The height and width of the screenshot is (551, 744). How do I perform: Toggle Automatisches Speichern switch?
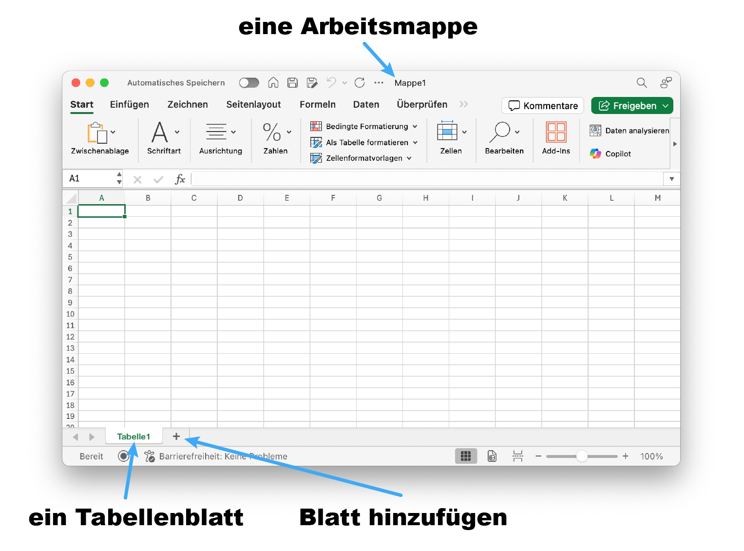tap(249, 83)
